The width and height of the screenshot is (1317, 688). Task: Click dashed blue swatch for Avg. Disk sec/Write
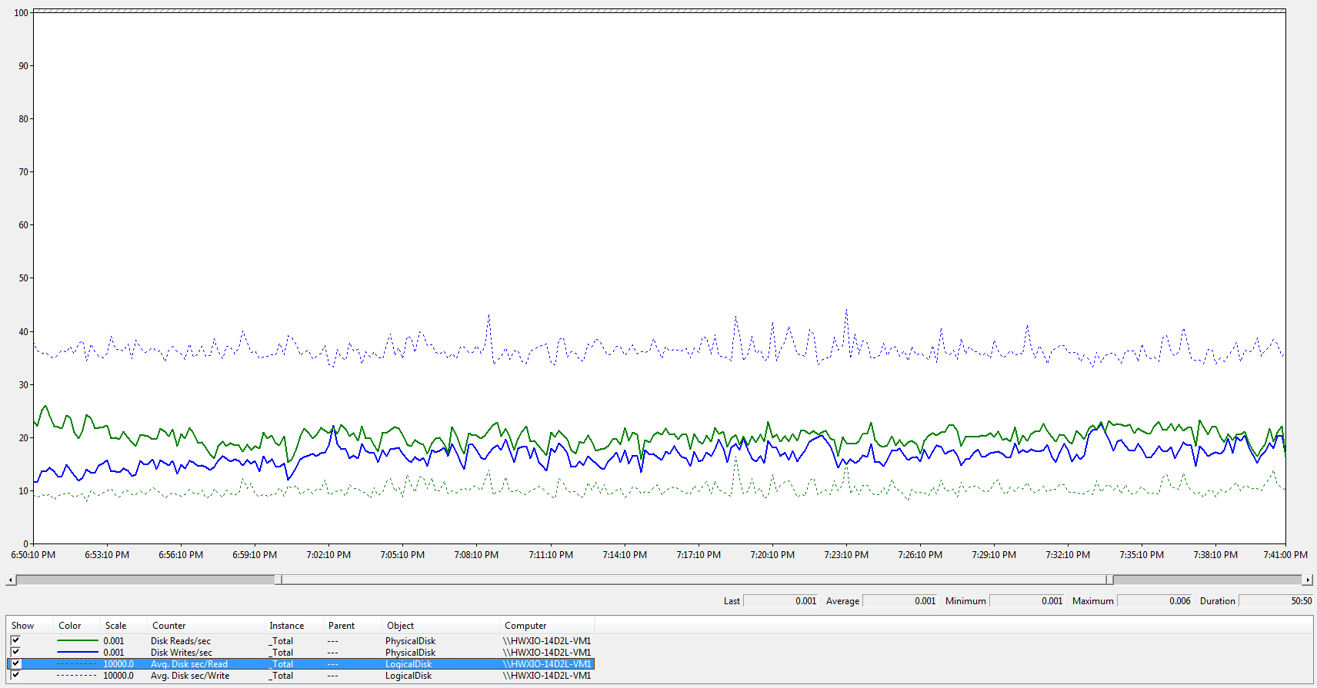click(x=77, y=676)
